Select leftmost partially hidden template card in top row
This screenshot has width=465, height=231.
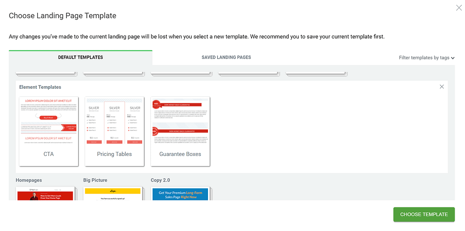coord(46,73)
